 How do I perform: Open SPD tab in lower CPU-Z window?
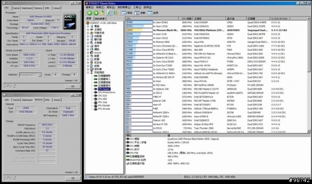click(x=47, y=100)
